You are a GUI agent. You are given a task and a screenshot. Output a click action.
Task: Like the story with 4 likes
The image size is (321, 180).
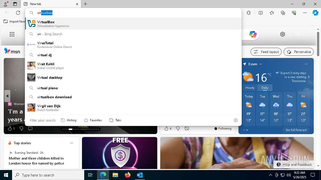(x=168, y=128)
